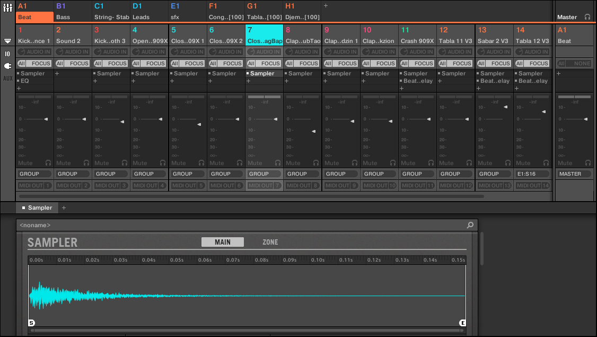The height and width of the screenshot is (337, 597).
Task: Switch to the ZONE tab in Sampler
Action: coord(270,242)
